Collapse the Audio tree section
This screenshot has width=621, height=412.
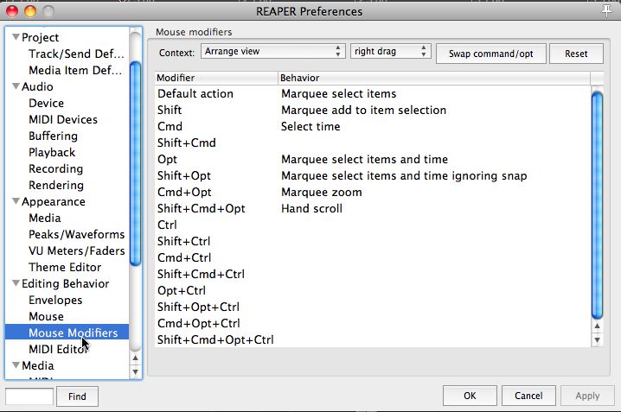click(16, 86)
